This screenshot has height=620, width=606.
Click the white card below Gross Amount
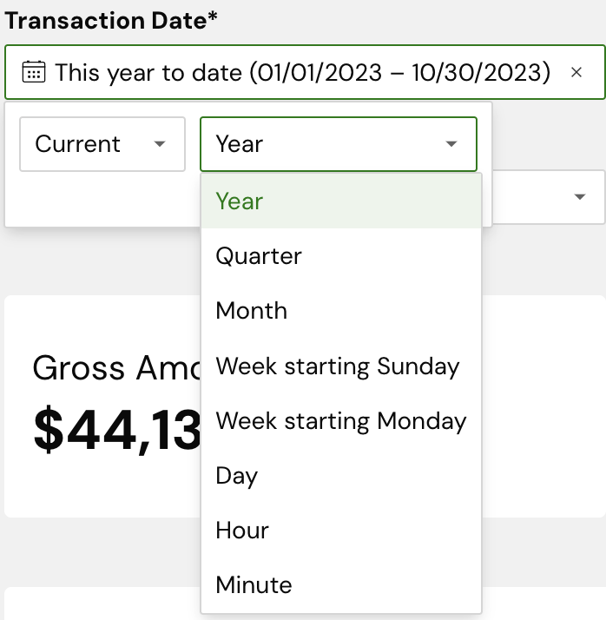coord(104,604)
